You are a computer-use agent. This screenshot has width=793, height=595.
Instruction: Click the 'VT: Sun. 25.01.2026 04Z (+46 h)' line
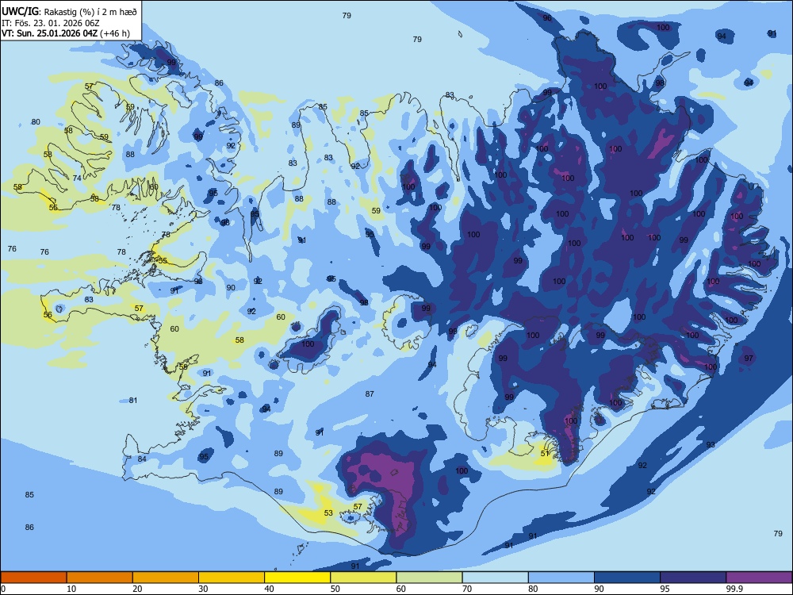coord(66,33)
